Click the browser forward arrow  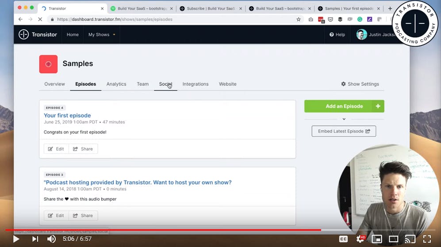[30, 19]
